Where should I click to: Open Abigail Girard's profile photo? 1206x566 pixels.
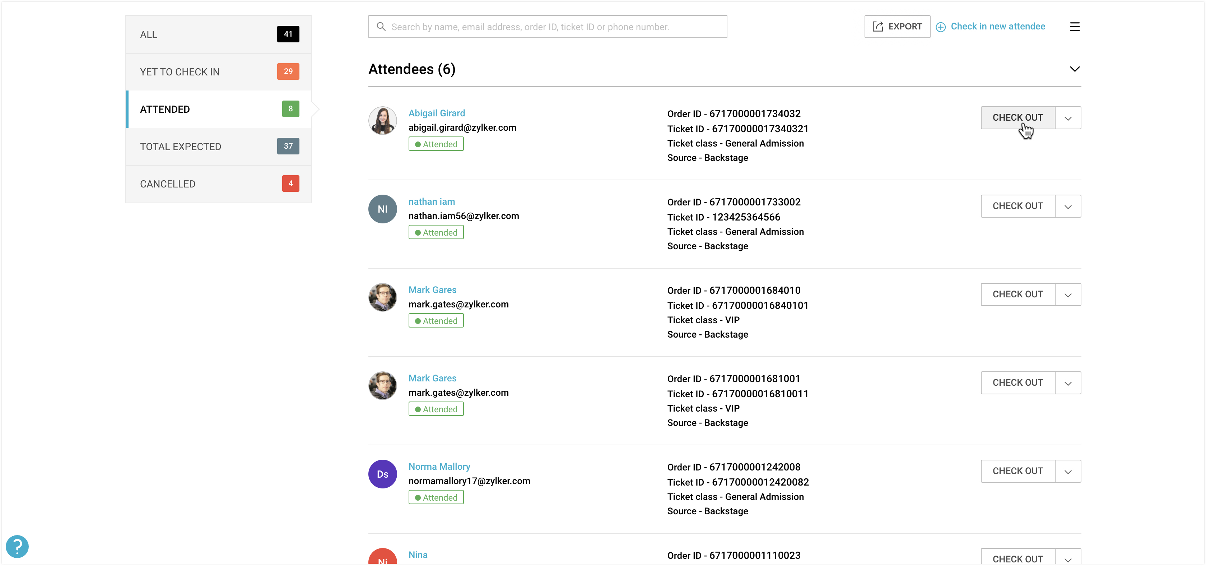382,121
